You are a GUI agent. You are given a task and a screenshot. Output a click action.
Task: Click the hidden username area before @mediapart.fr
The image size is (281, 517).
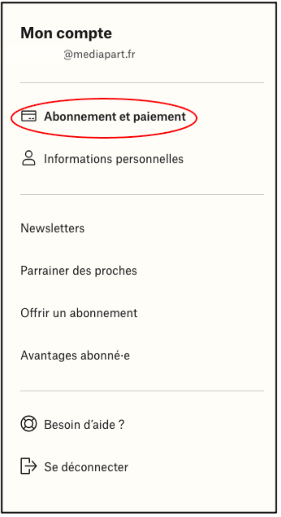42,54
